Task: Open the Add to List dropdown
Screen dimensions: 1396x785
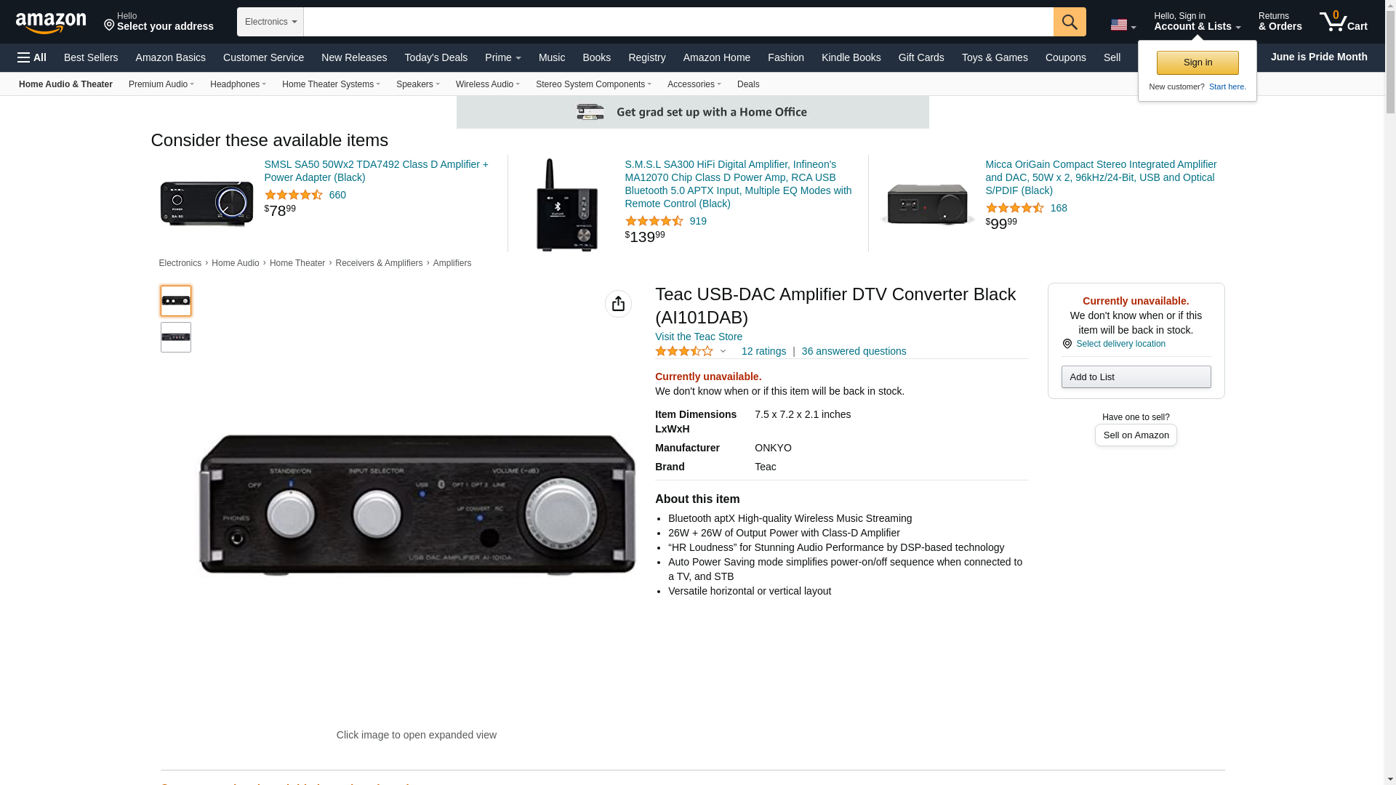Action: (1136, 377)
